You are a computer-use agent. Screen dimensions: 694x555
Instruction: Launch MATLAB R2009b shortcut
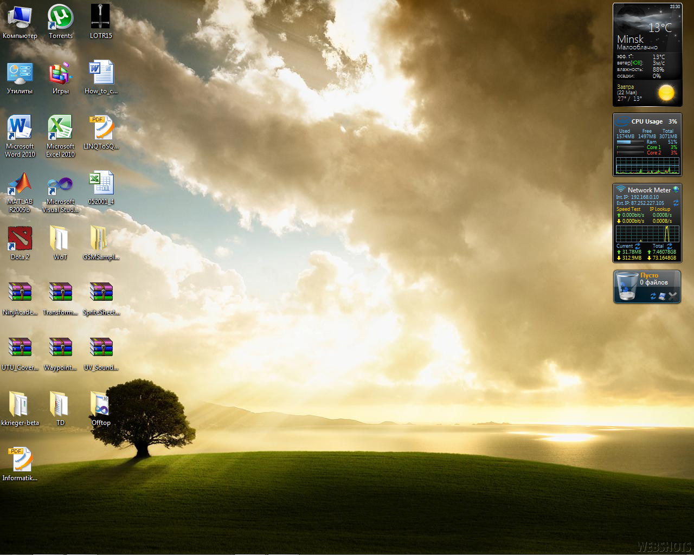pos(20,184)
